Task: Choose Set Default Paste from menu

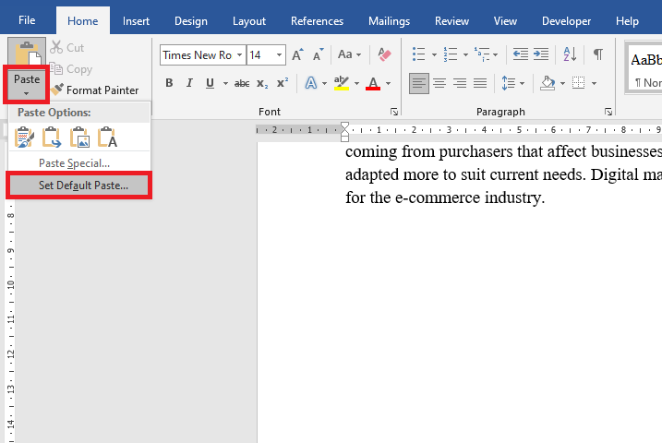Action: point(83,186)
